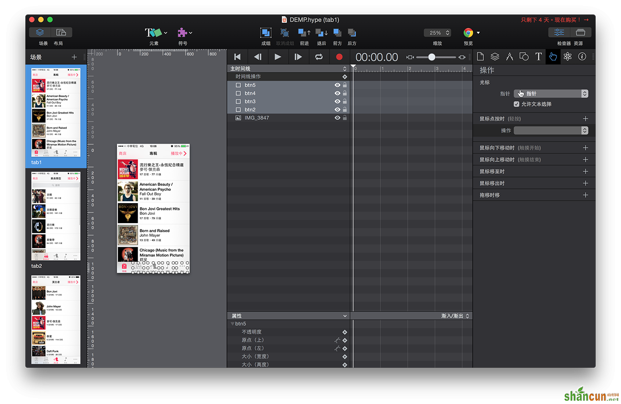Open the cursor 指针 dropdown
The image size is (621, 404).
point(551,94)
